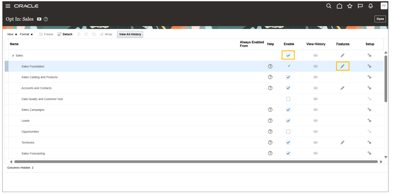Open setup gears for Sales row
Viewport: 393px width, 194px height.
tap(369, 55)
